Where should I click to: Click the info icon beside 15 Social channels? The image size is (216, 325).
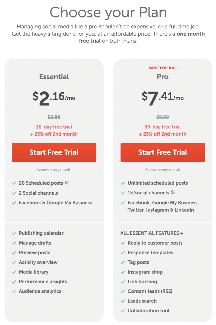pyautogui.click(x=173, y=192)
